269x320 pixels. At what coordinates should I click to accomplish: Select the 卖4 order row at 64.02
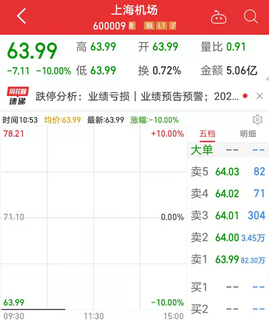coord(228,193)
